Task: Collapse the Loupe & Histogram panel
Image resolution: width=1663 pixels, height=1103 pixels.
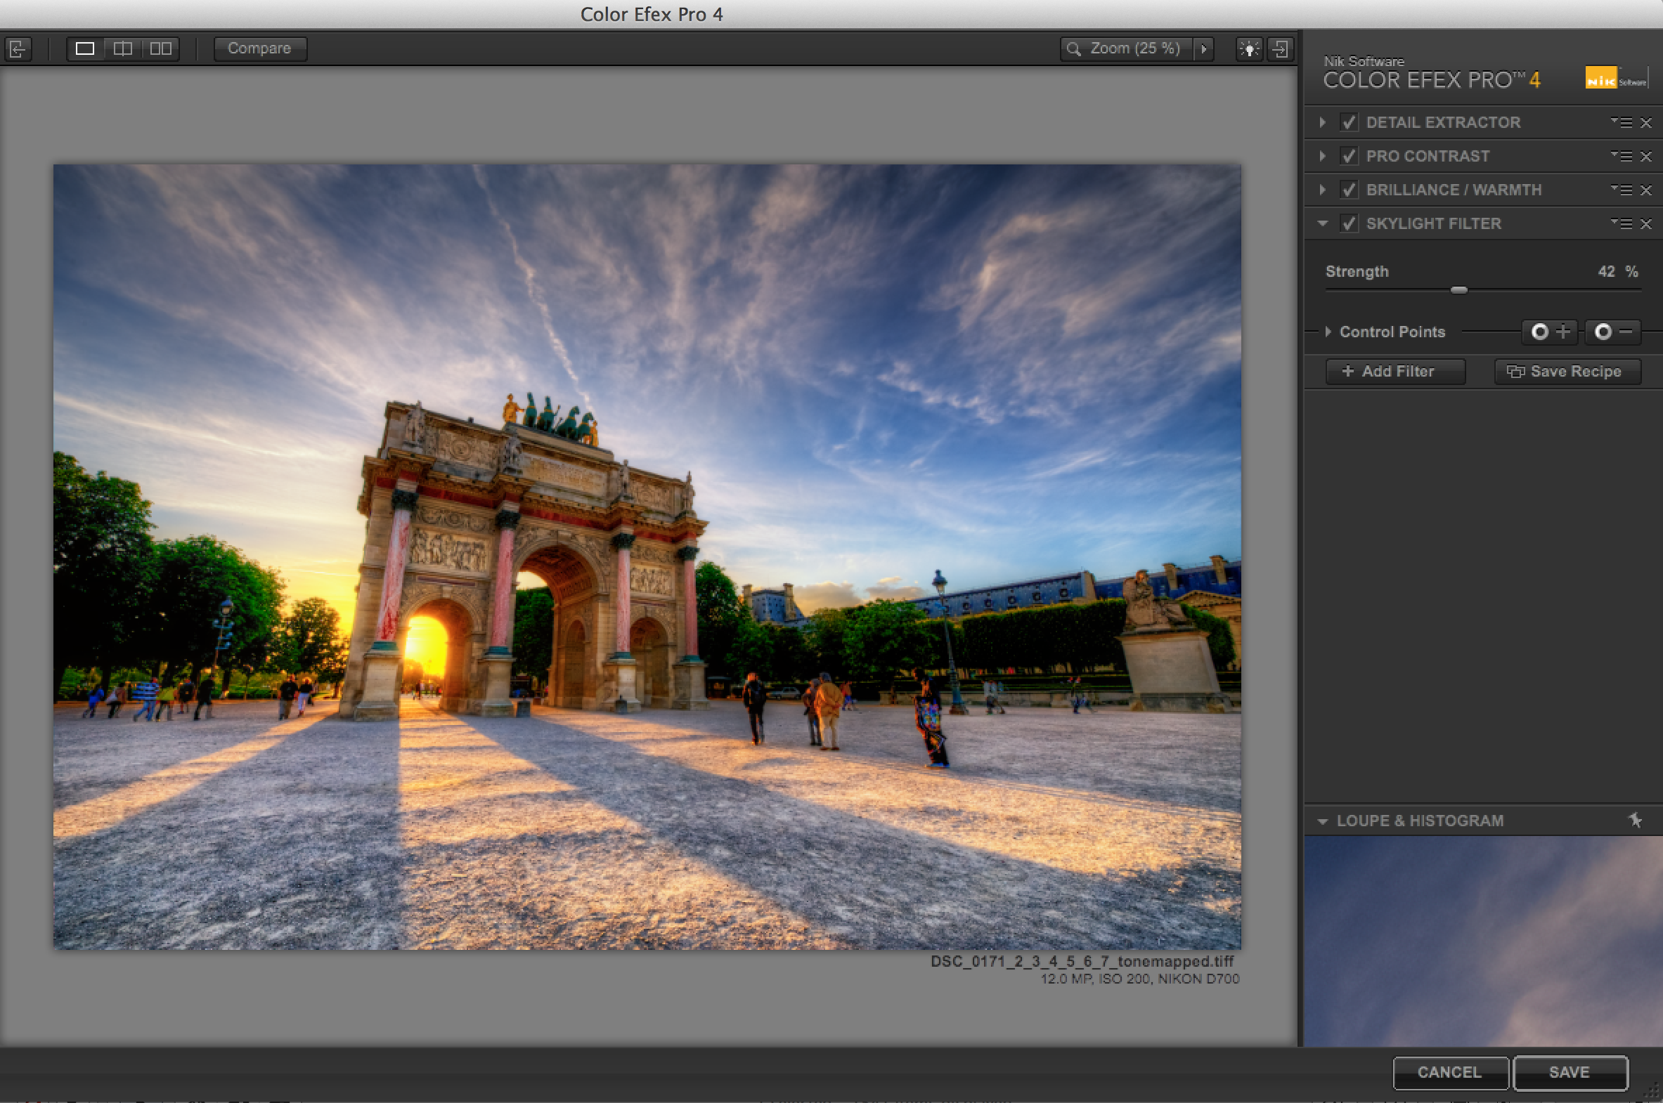Action: (x=1322, y=821)
